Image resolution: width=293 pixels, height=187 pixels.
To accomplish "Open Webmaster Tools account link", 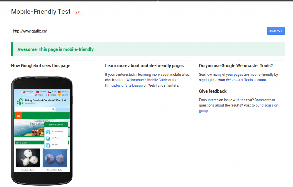I will (x=246, y=80).
